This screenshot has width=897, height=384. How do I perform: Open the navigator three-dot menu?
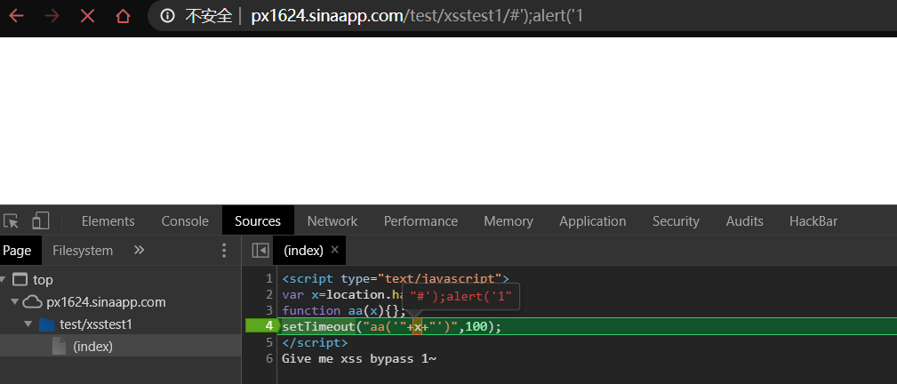[x=224, y=251]
